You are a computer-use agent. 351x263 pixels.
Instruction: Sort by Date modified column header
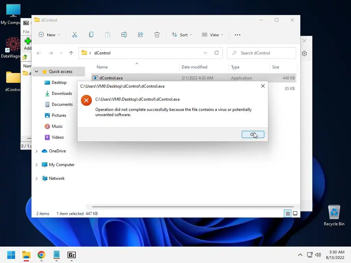194,67
